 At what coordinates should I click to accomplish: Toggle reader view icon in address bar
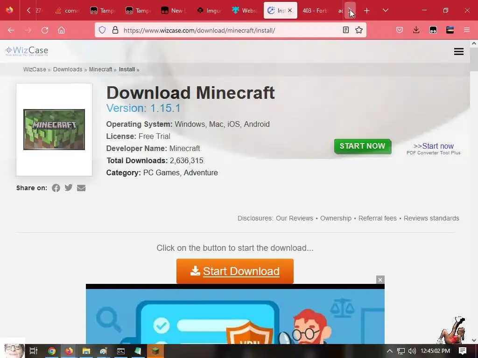[x=346, y=30]
